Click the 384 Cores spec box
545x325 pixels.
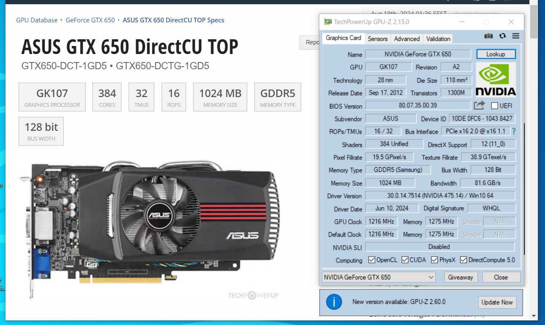tap(107, 97)
